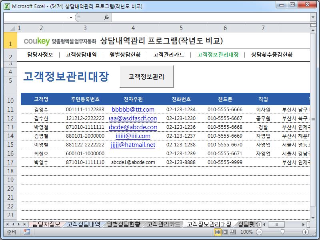
Task: Open the Name Box dropdown arrow
Action: (71, 17)
